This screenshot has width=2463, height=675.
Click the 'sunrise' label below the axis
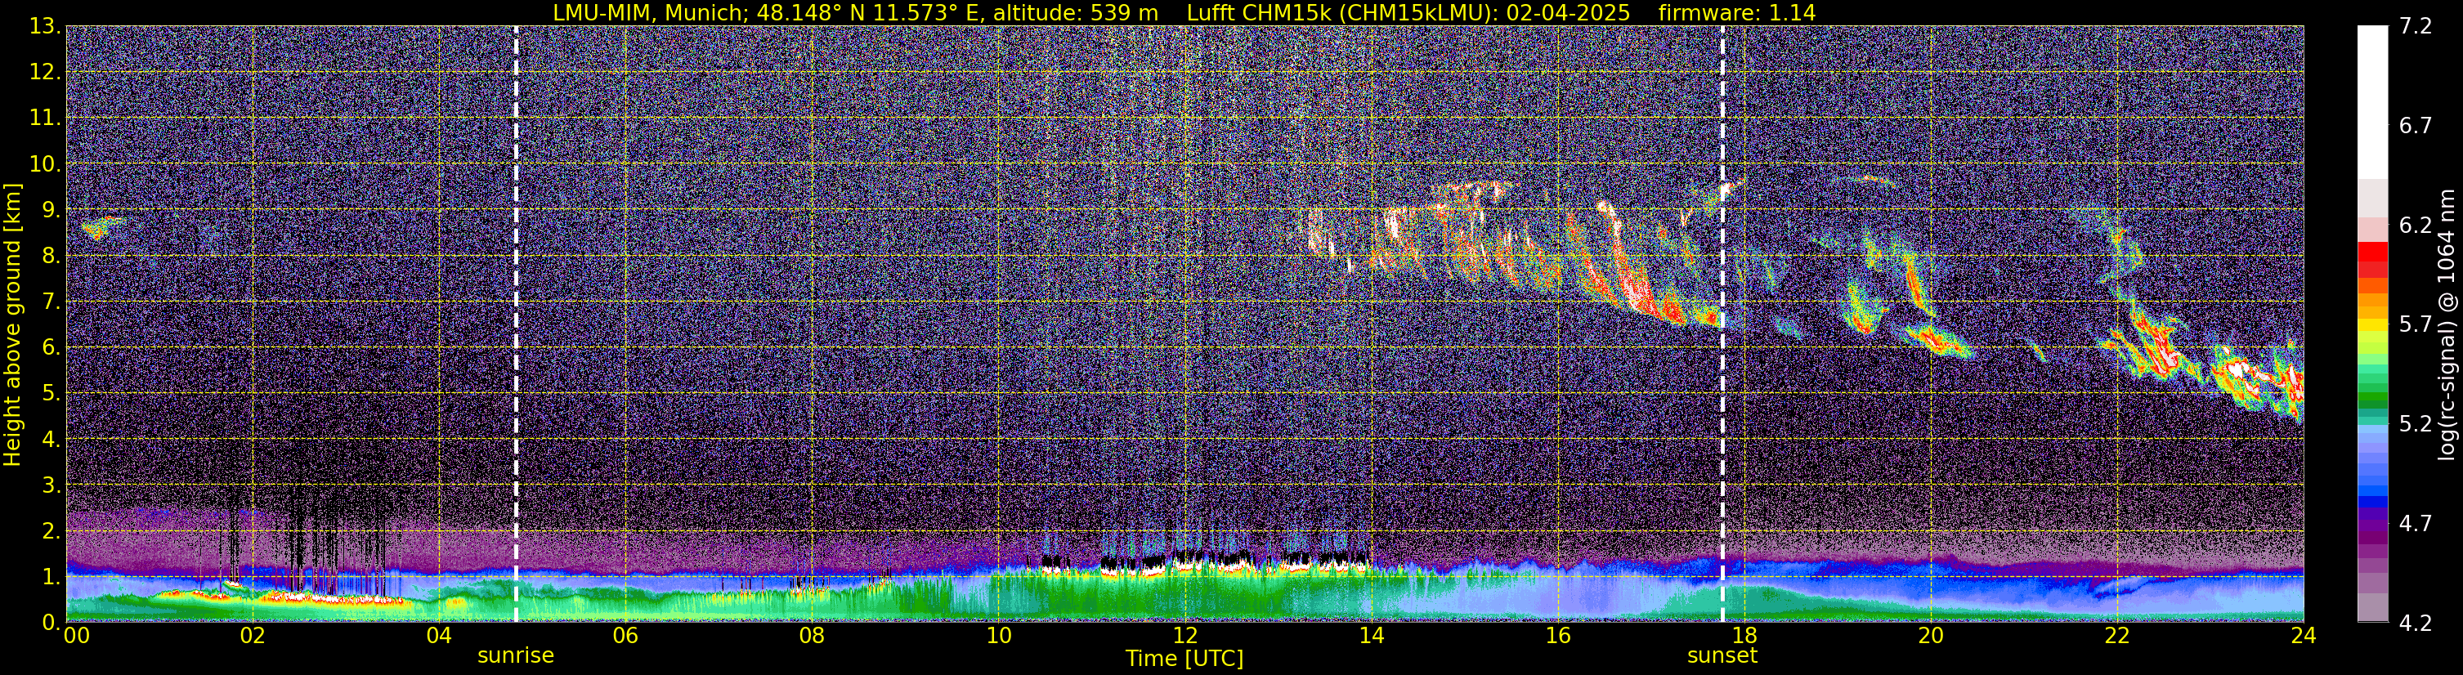click(x=515, y=656)
